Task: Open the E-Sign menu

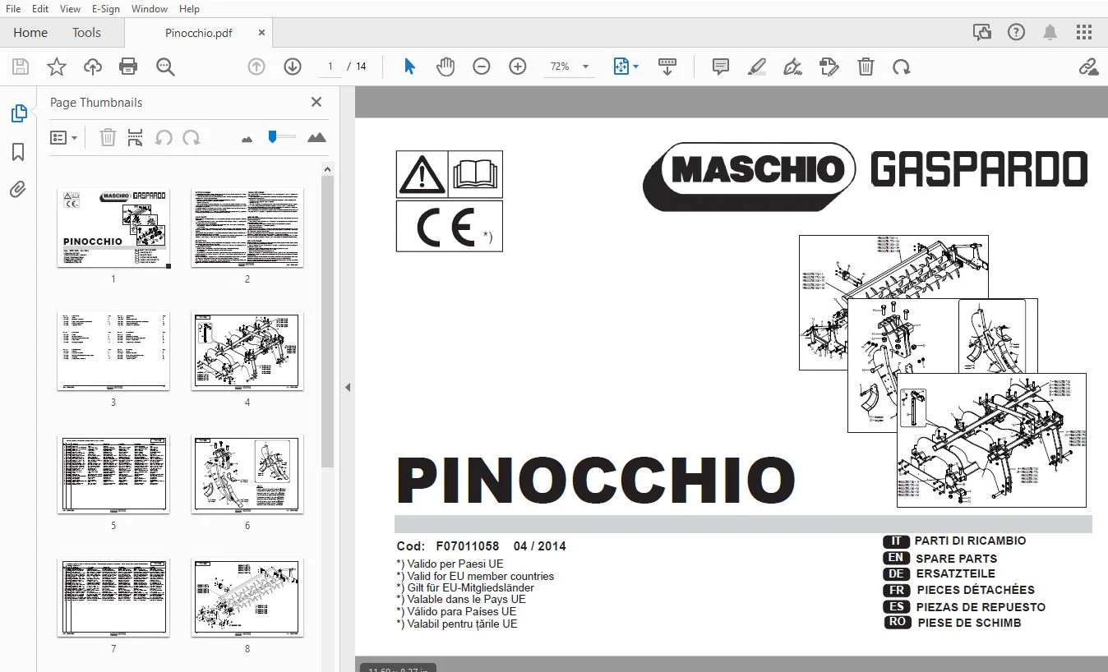Action: (x=106, y=9)
